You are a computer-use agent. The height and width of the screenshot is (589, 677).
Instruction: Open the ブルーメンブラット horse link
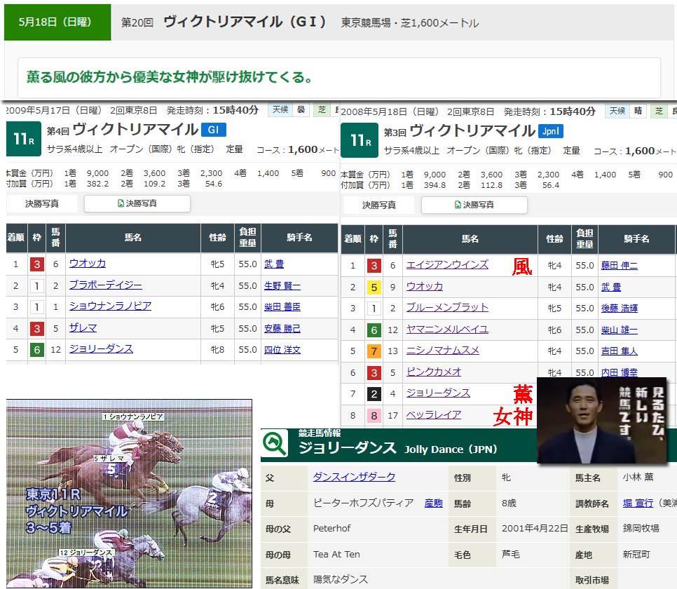447,308
